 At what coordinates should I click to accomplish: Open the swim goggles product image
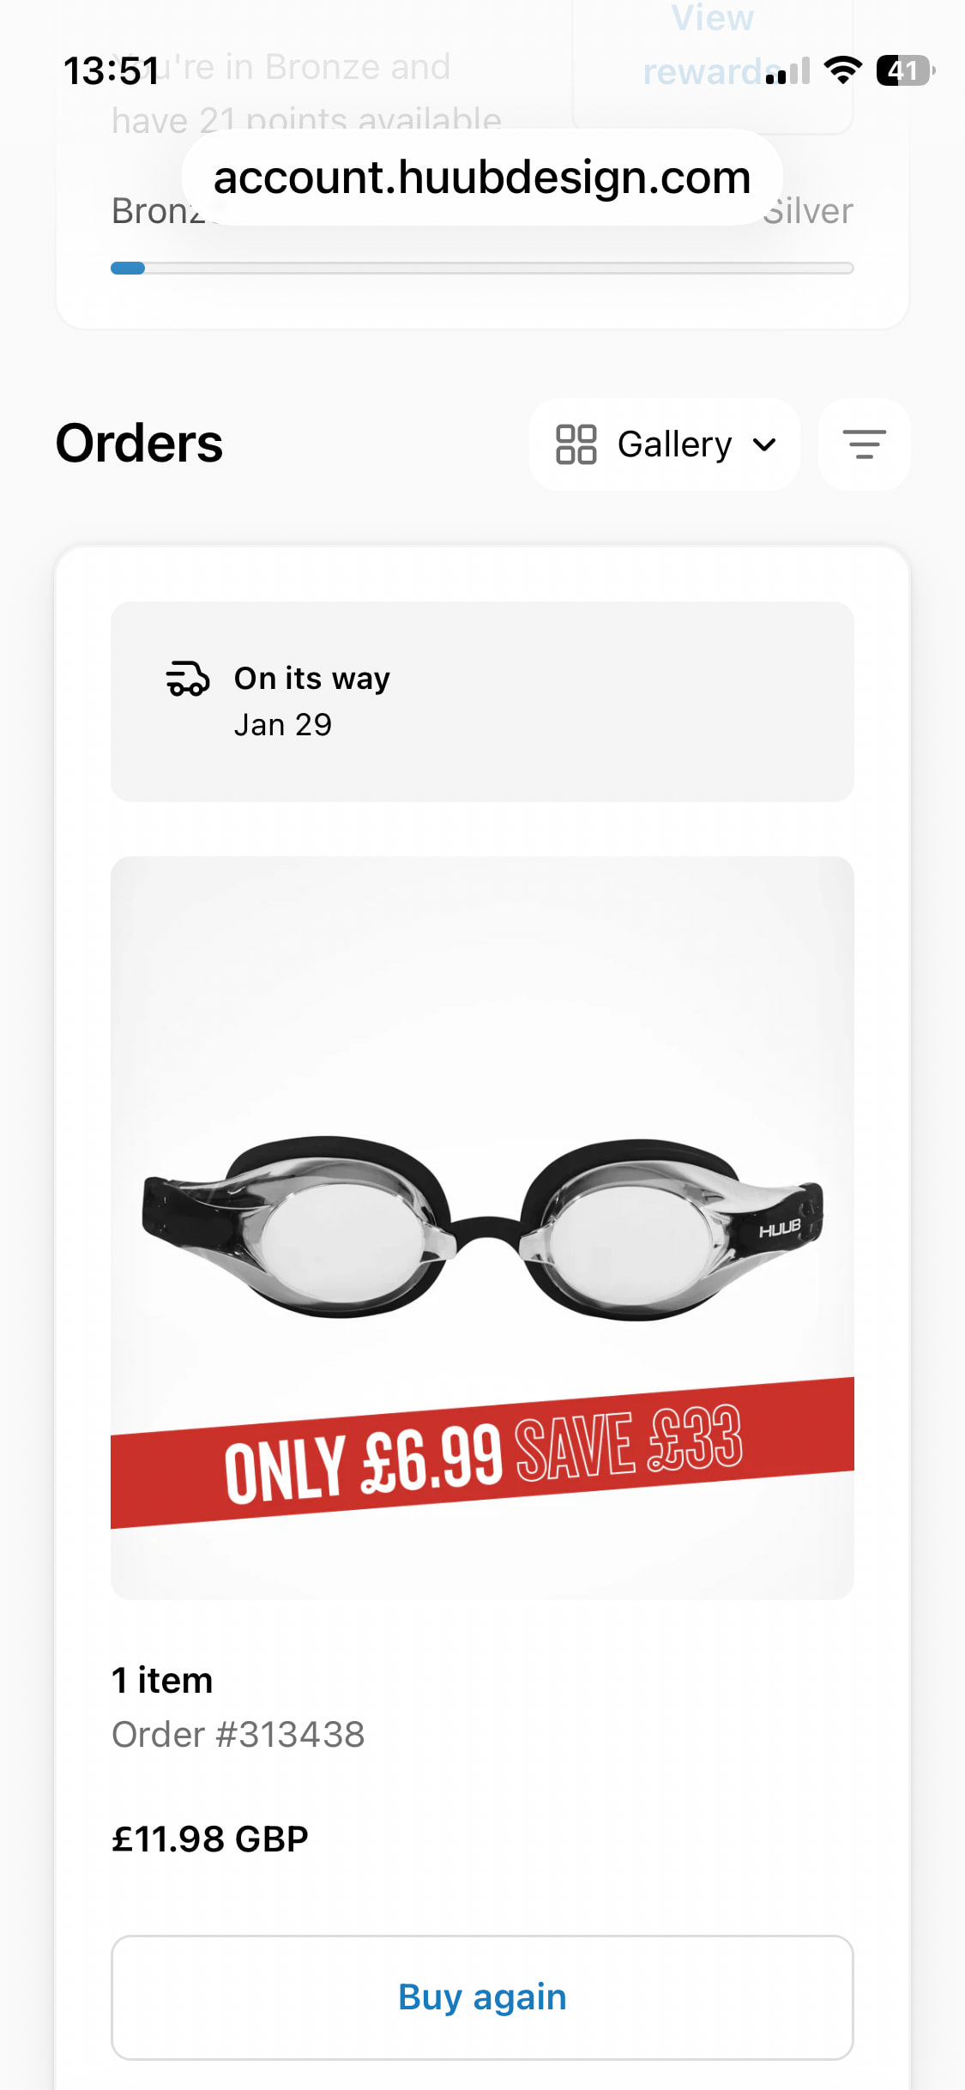(482, 1228)
